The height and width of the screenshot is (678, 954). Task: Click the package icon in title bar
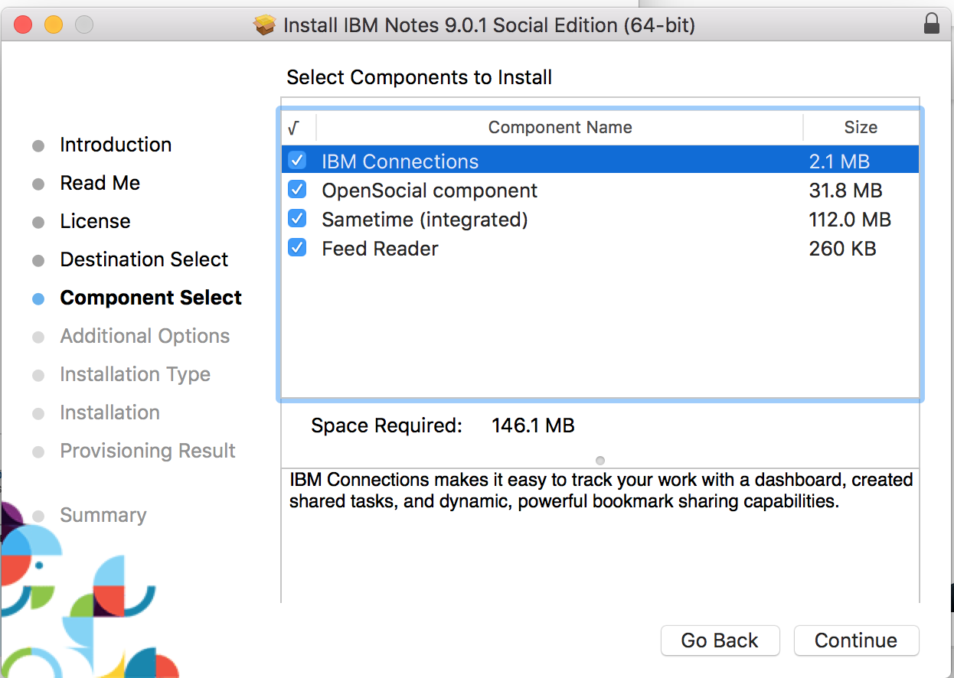pos(265,25)
